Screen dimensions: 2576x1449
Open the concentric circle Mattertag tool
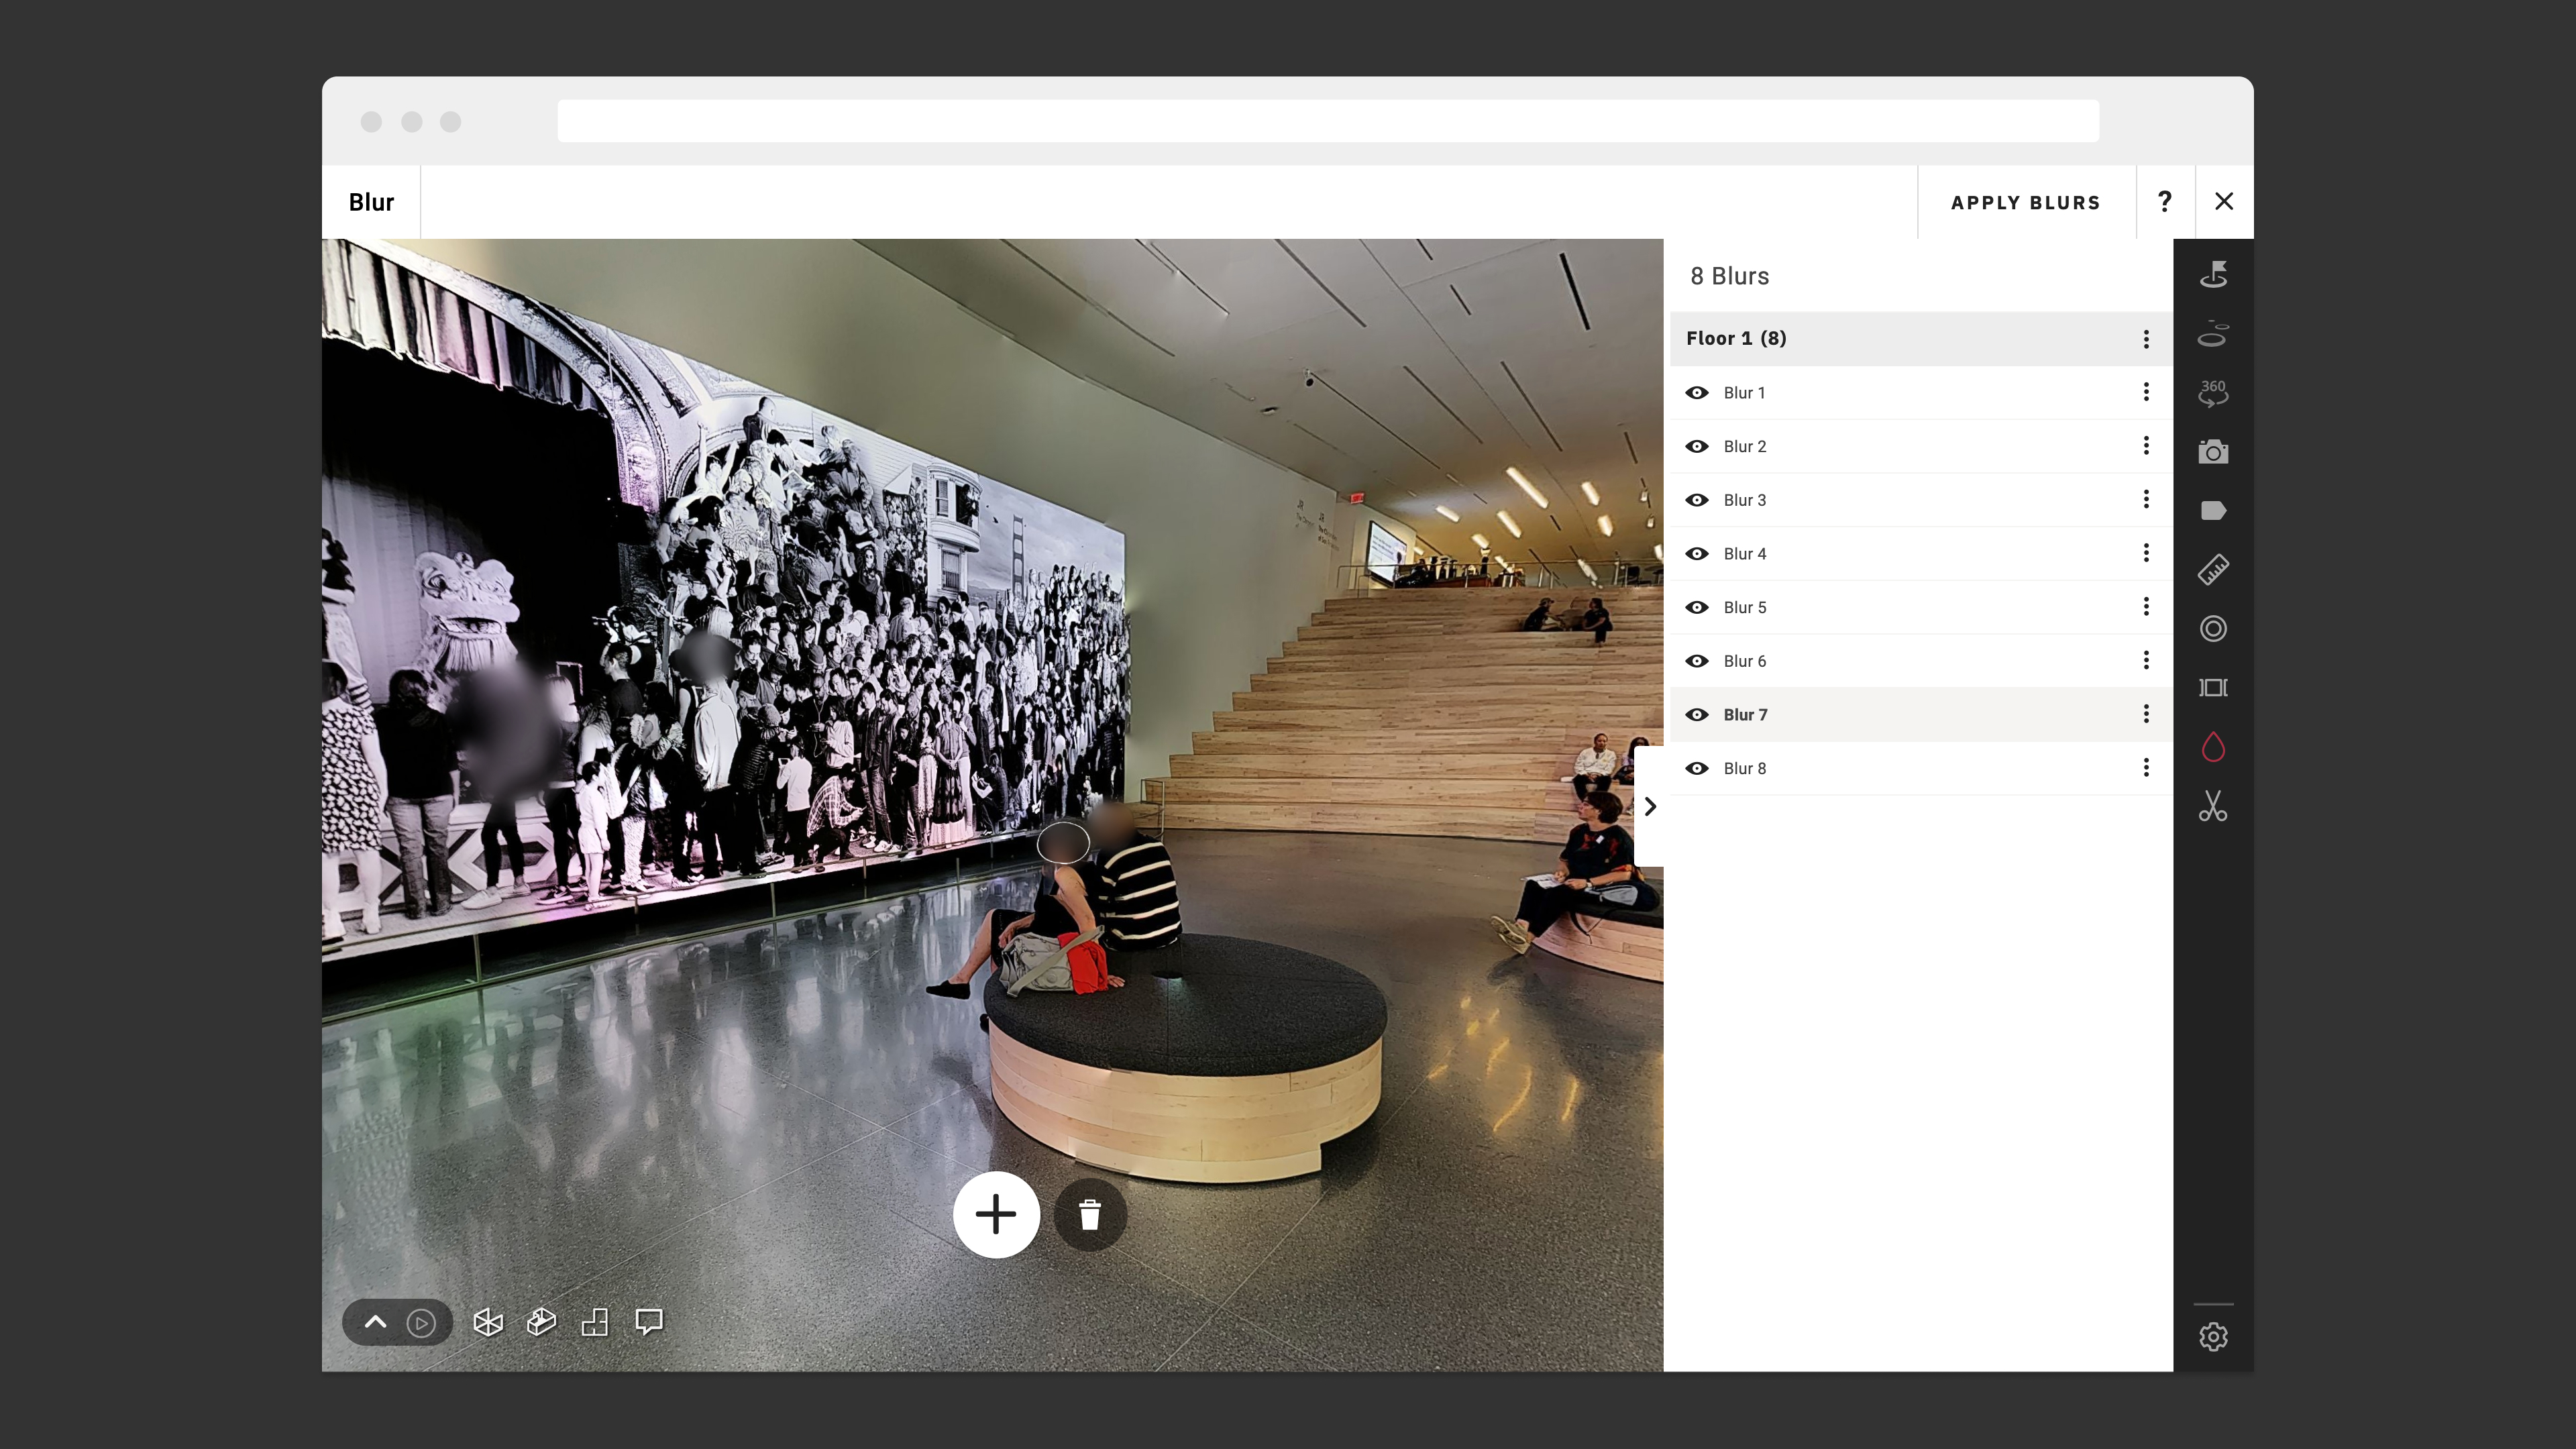point(2213,629)
